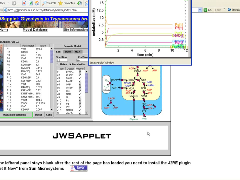This screenshot has width=240, height=180.
Task: Select the P1 Vm1 value 106.2
Action: click(x=39, y=49)
